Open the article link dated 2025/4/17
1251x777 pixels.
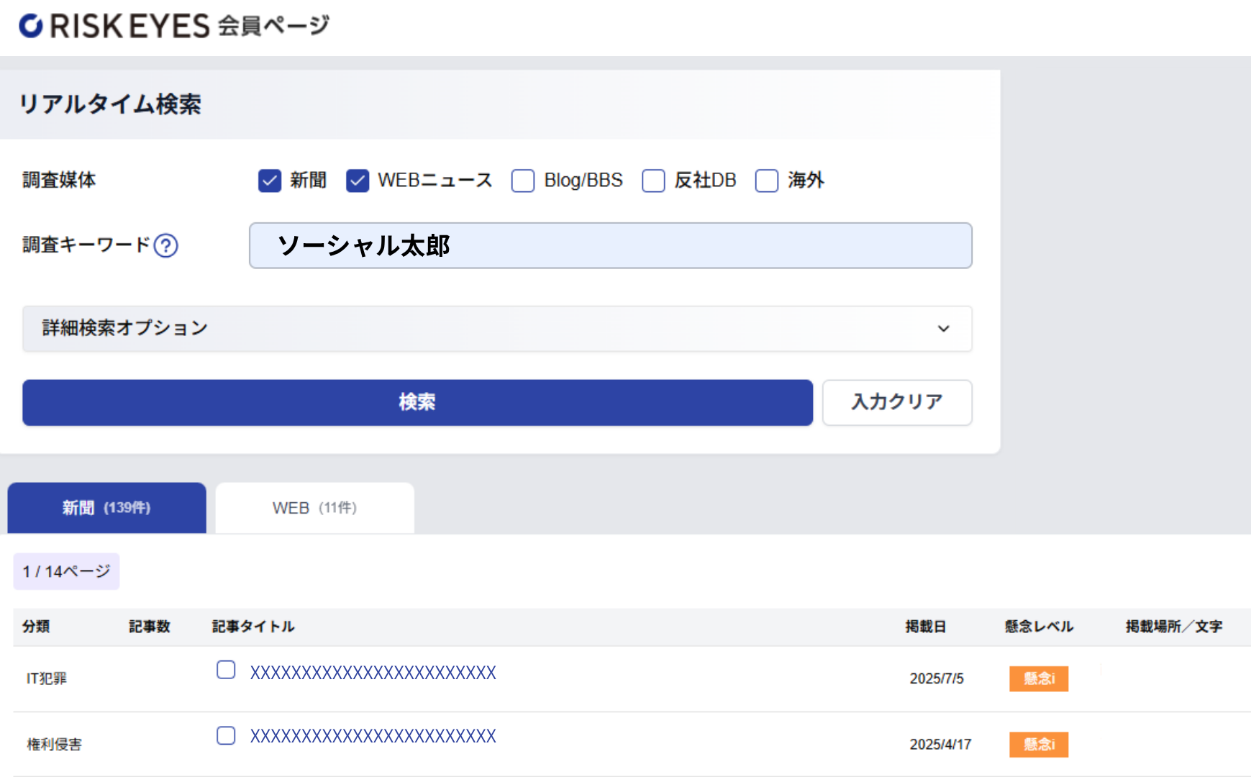[373, 736]
